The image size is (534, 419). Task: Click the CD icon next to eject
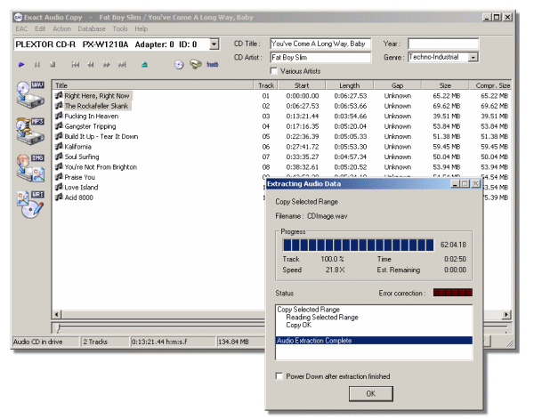click(x=179, y=64)
